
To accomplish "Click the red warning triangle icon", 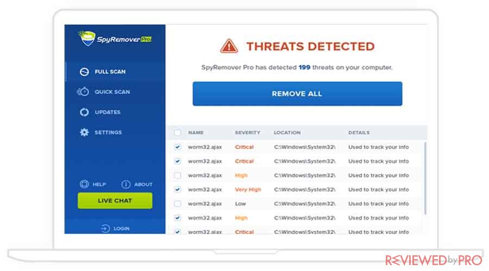I will (x=229, y=46).
